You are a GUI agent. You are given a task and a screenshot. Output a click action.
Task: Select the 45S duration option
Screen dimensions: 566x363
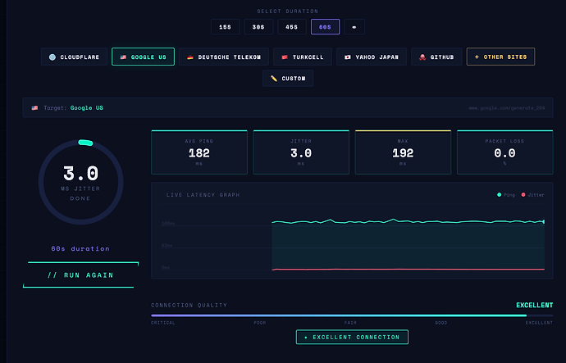pos(292,27)
